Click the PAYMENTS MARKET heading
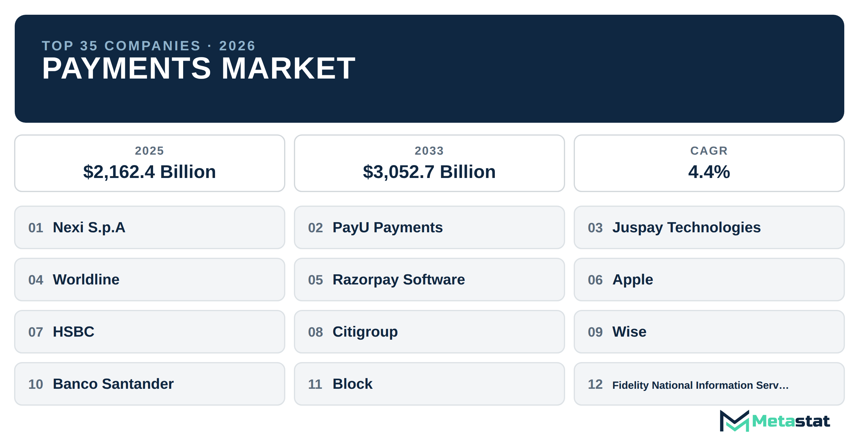Viewport: 859px width, 448px height. tap(198, 68)
